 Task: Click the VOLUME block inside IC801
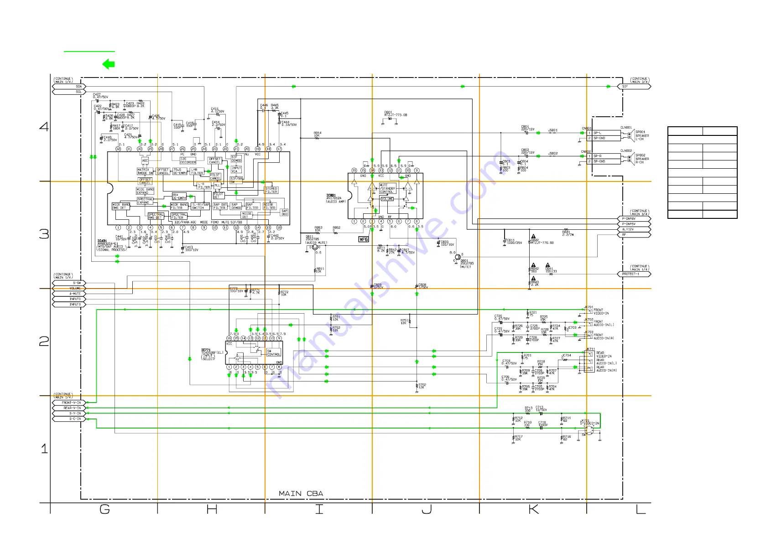(387, 199)
